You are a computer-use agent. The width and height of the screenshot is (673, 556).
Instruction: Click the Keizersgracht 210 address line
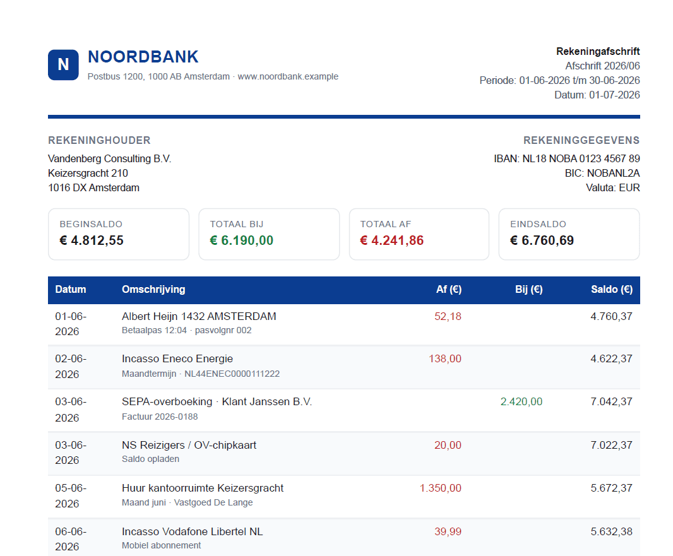(x=88, y=174)
